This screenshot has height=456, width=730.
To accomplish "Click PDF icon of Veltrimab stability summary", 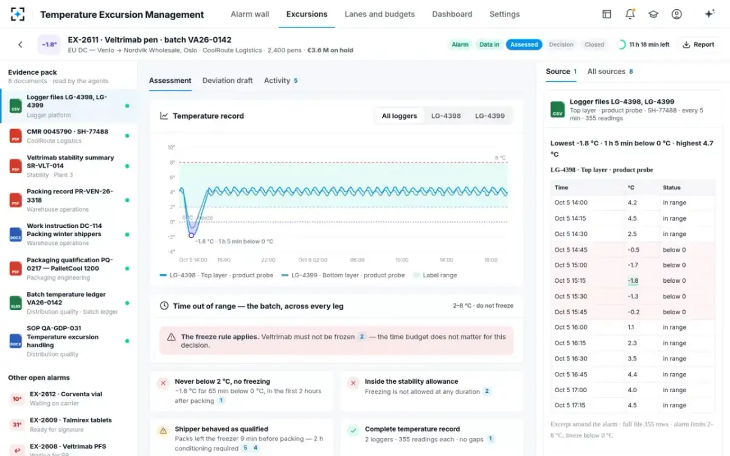I will [15, 166].
